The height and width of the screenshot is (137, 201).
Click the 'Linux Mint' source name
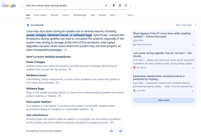tap(141, 90)
